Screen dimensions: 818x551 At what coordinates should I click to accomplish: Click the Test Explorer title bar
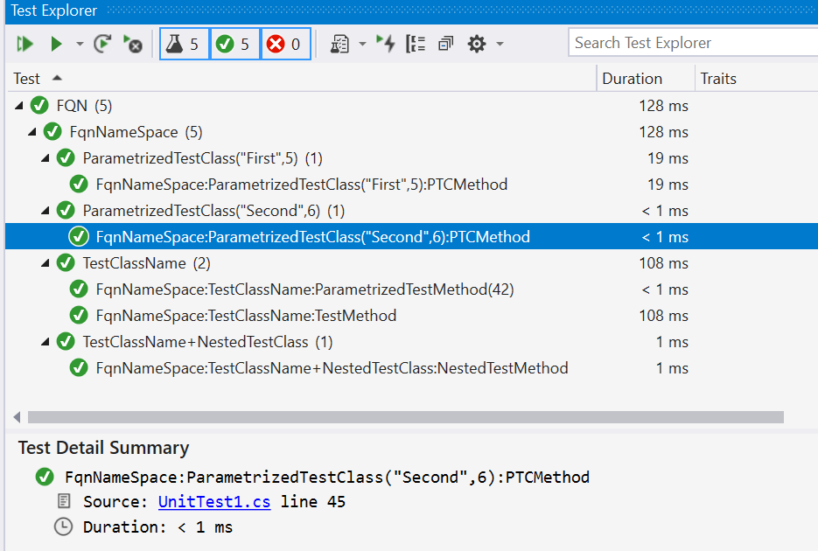(411, 11)
